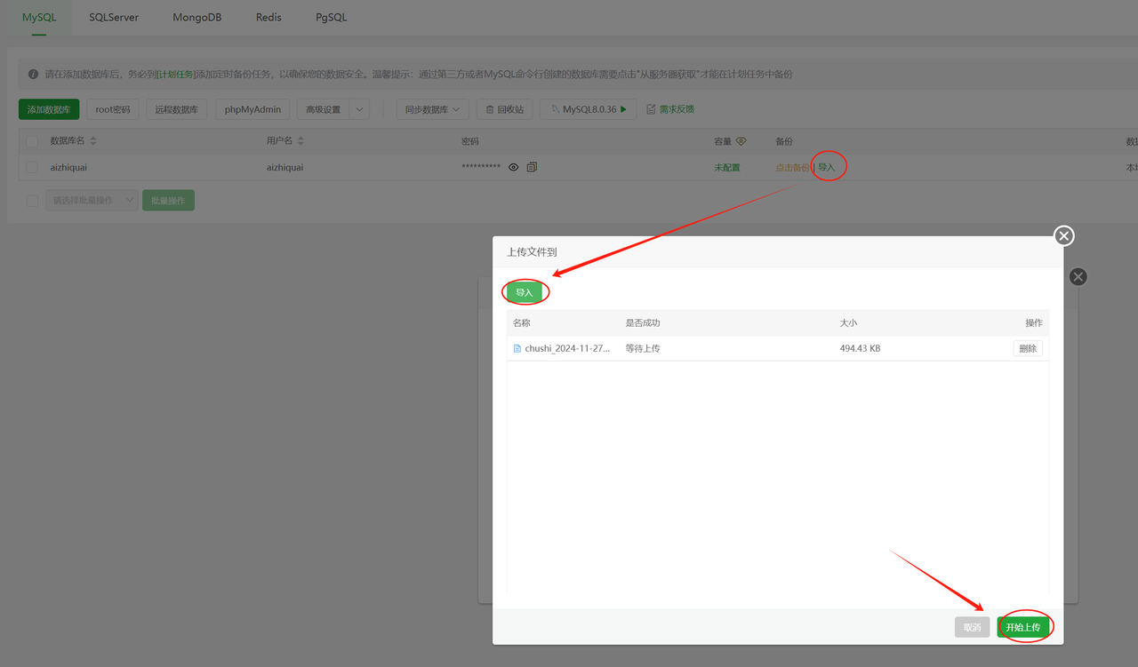Remove the file with 删除 button
This screenshot has height=667, width=1138.
click(x=1028, y=349)
